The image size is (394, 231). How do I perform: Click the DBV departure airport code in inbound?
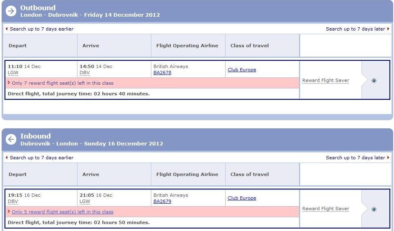(13, 201)
